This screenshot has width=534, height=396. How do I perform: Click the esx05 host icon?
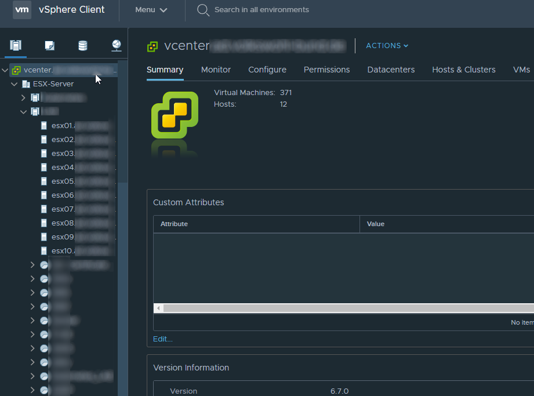click(44, 181)
